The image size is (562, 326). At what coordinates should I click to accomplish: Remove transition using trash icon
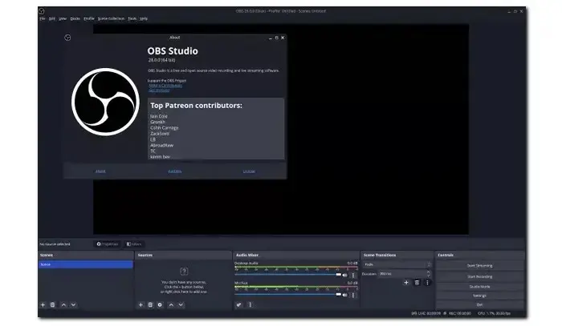tap(417, 282)
